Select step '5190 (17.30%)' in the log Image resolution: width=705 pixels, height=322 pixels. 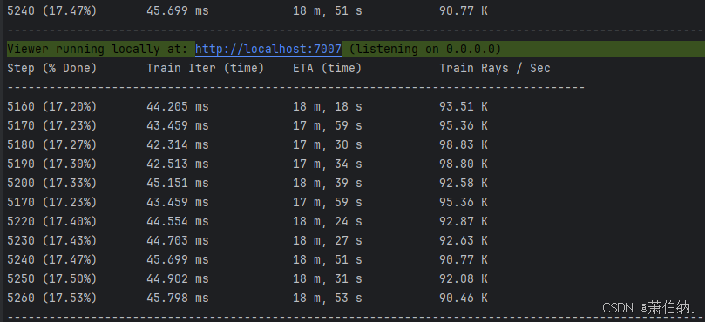click(51, 164)
